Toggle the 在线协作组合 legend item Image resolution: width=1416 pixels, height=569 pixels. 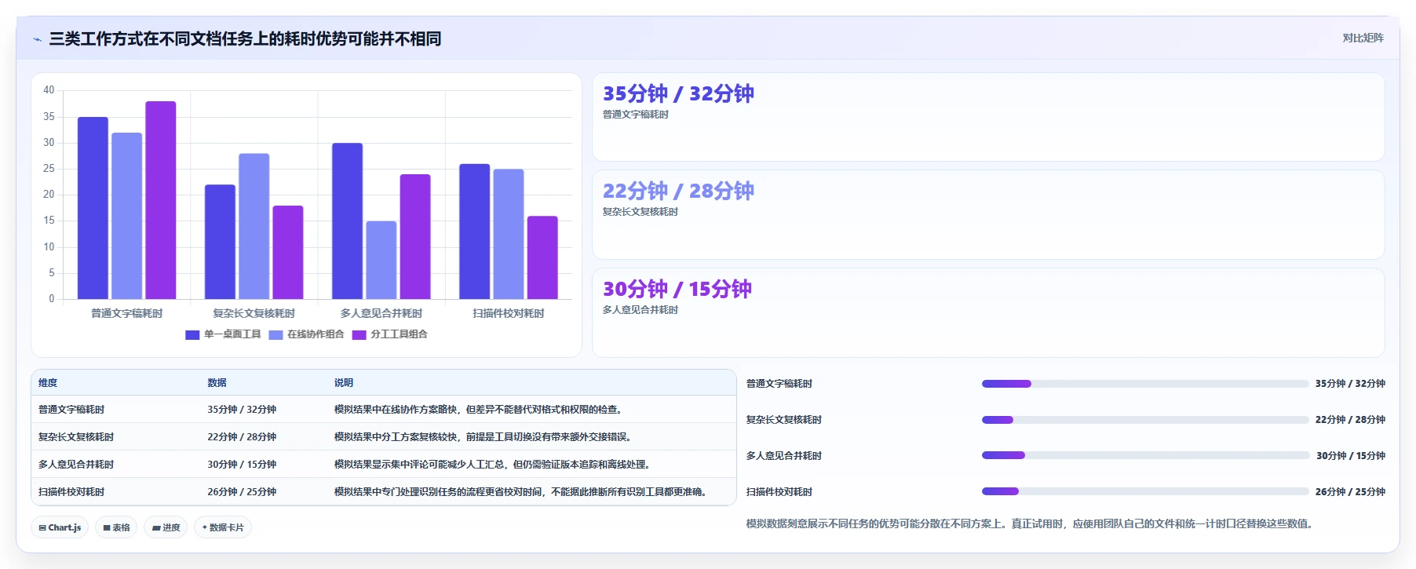point(306,334)
